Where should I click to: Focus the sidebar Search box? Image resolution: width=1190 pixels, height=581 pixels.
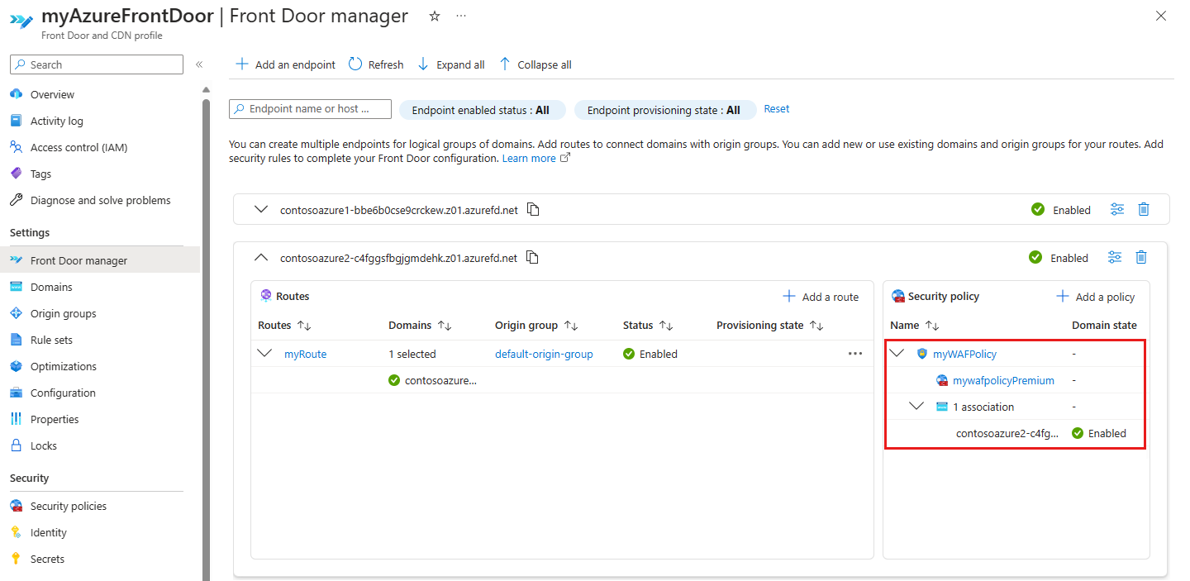point(97,64)
